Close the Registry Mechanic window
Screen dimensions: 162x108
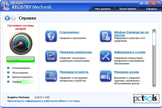click(153, 3)
